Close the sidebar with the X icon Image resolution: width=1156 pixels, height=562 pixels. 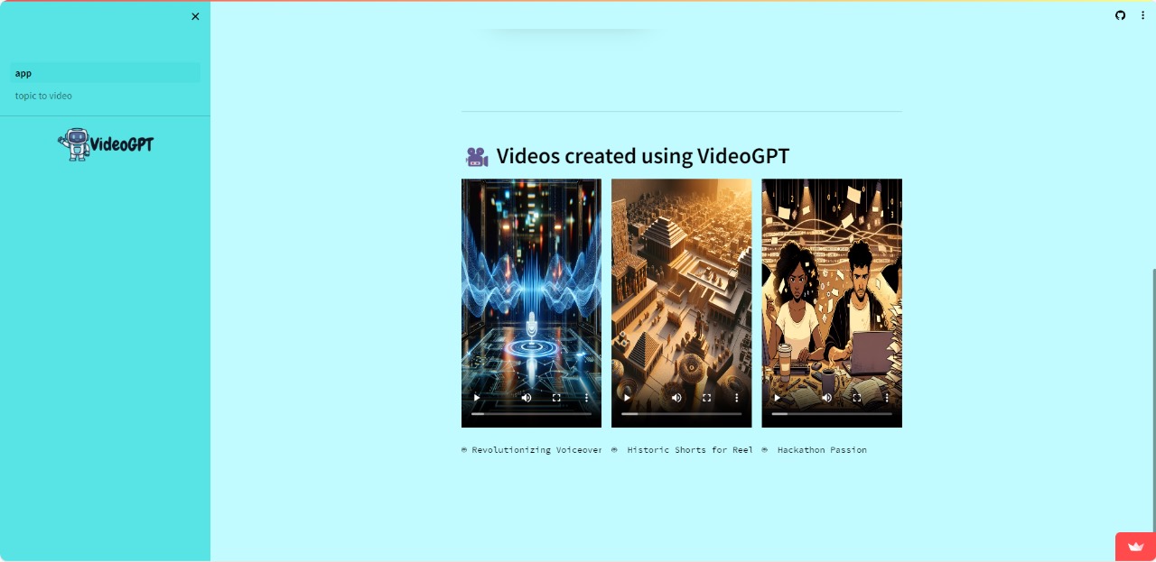point(195,16)
